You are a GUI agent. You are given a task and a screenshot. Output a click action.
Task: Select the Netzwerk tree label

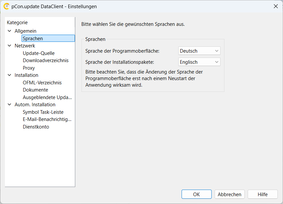click(25, 46)
